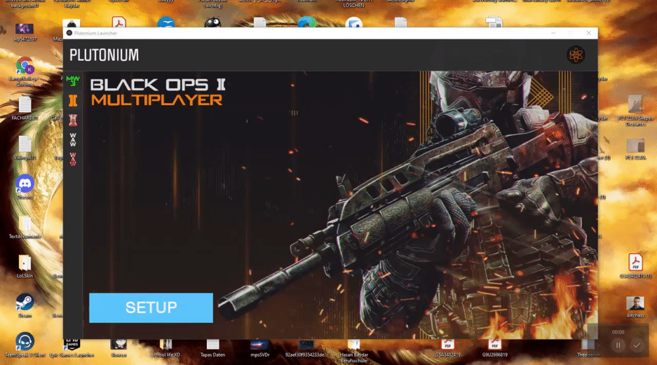
Task: Open the Epic Games Launcher shortcut
Action: click(72, 348)
